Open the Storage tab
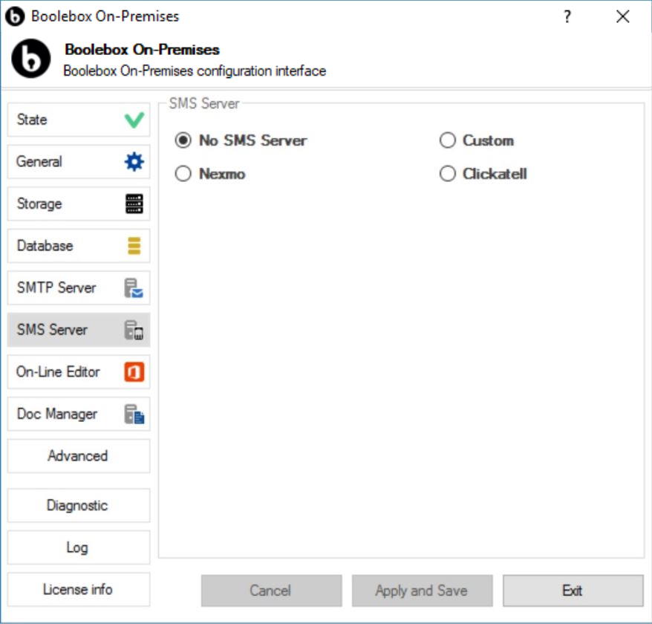This screenshot has height=624, width=652. point(79,204)
